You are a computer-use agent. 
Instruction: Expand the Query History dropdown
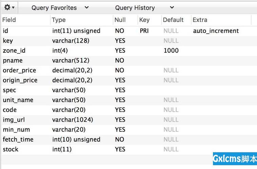[x=144, y=8]
